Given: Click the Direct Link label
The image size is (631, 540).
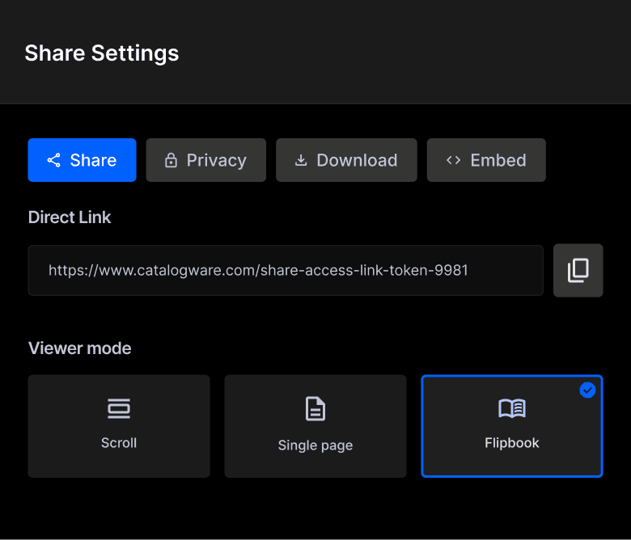Looking at the screenshot, I should pos(70,217).
